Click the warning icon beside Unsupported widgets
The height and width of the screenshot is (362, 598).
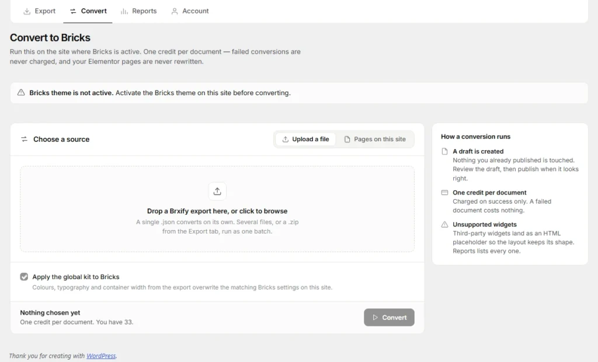click(x=444, y=225)
